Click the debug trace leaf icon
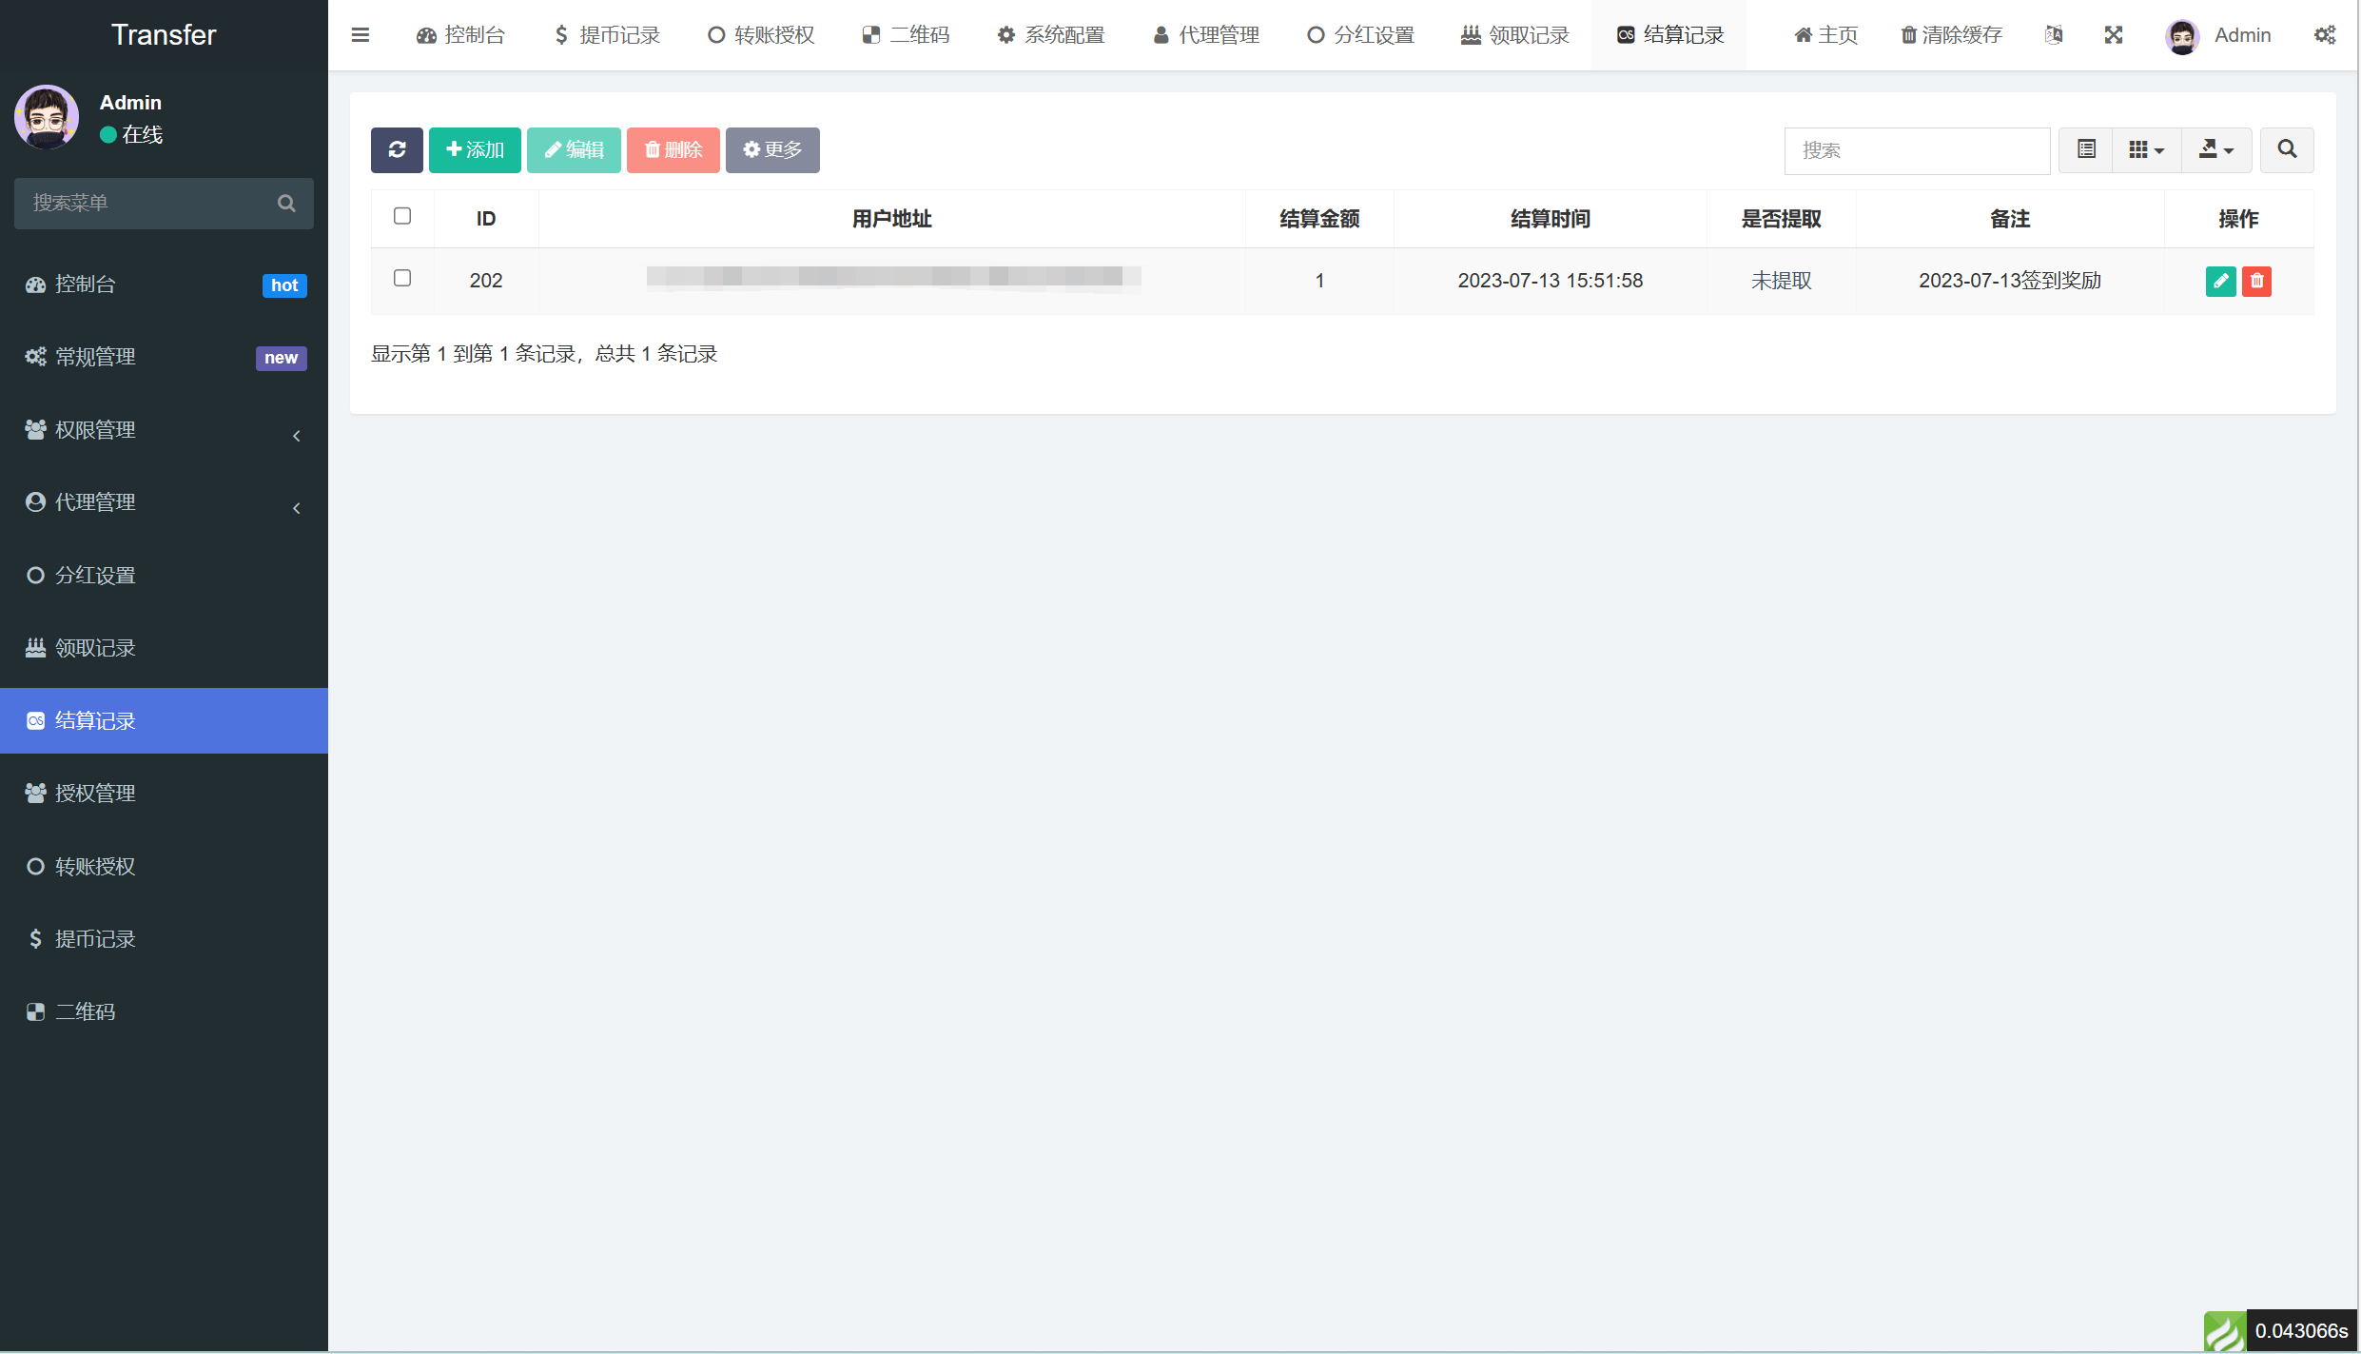Screen dimensions: 2361x1354 click(x=2224, y=1331)
